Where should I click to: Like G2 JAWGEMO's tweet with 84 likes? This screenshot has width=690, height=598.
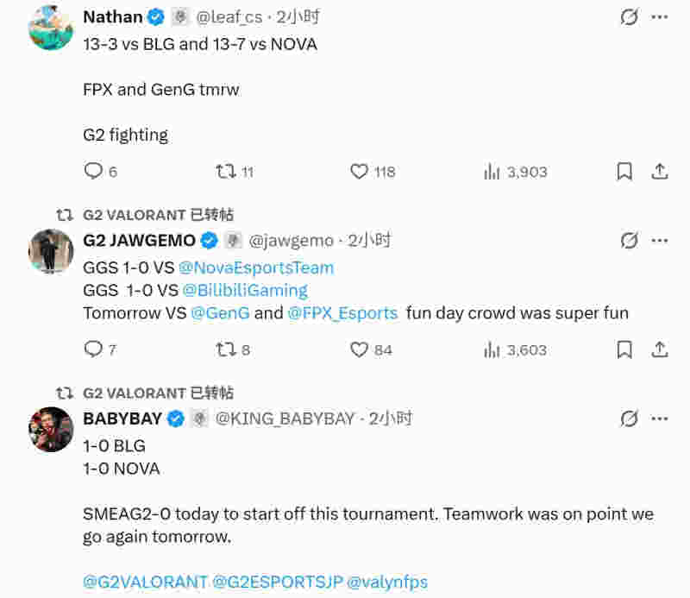point(360,349)
